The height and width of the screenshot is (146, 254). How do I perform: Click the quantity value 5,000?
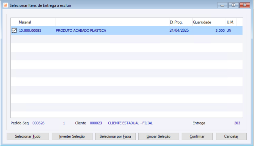pos(220,30)
